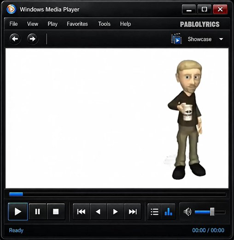The width and height of the screenshot is (234, 240).
Task: Show the playlist list icon
Action: click(154, 212)
